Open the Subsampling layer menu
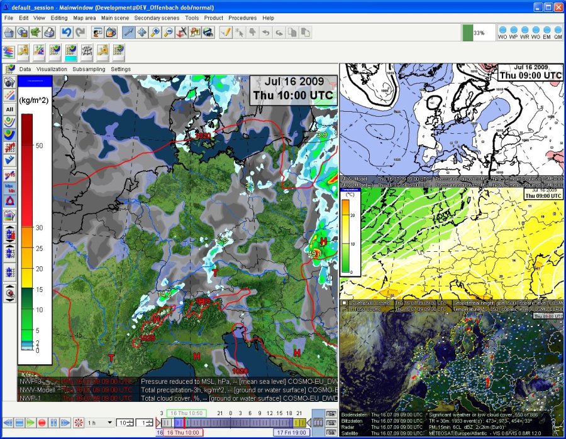This screenshot has width=566, height=439. tap(89, 69)
